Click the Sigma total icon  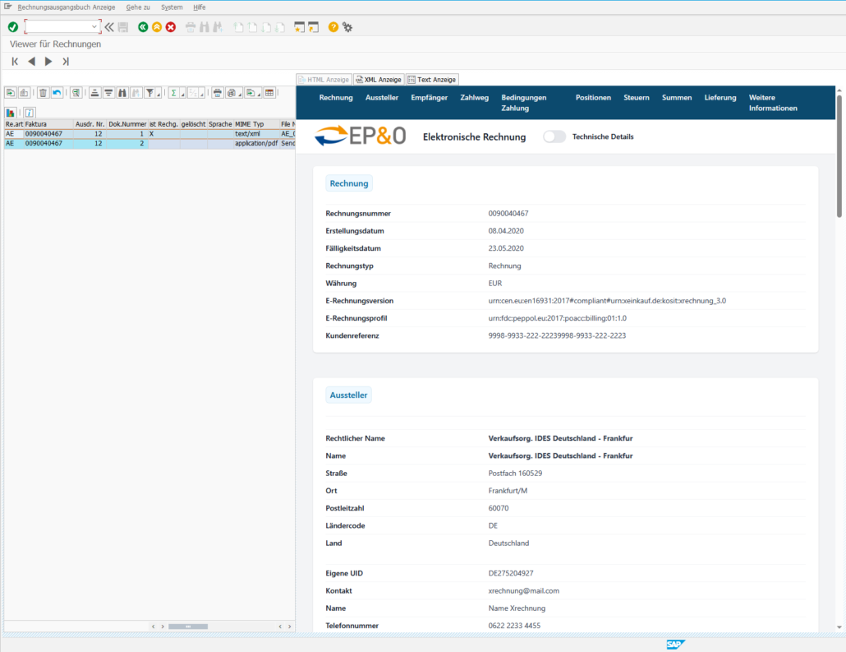click(x=173, y=93)
